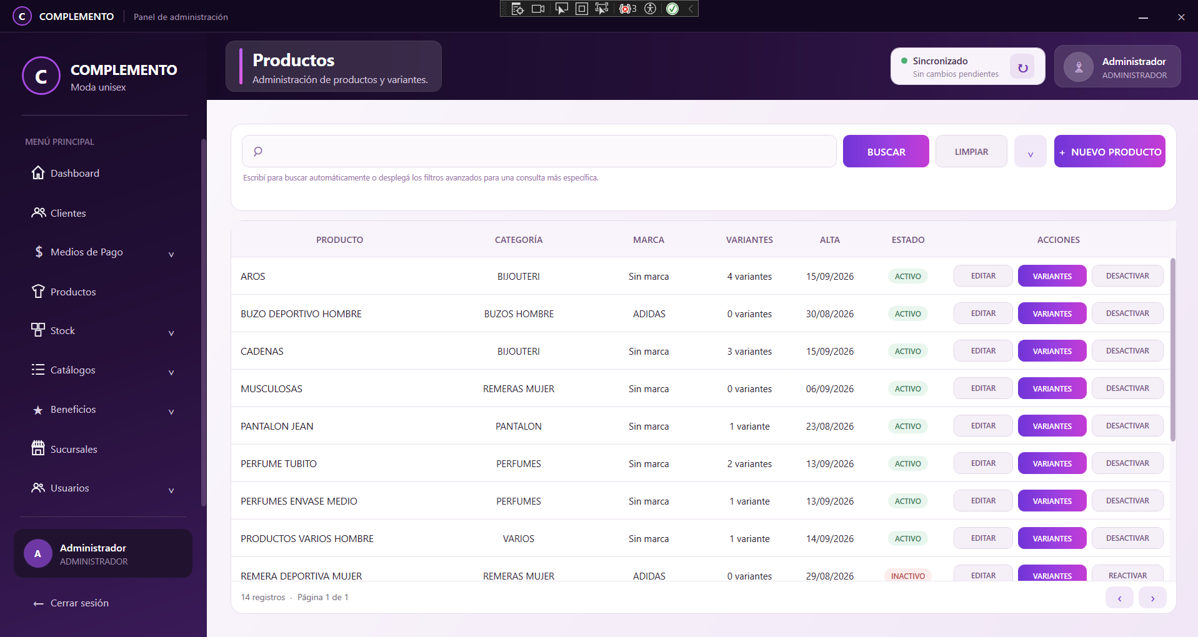
Task: Click the green Hot Reload checkmark icon
Action: coord(672,9)
